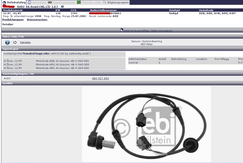Click the blue info icon after 1.8 T
The image size is (243, 163).
(x=62, y=6)
